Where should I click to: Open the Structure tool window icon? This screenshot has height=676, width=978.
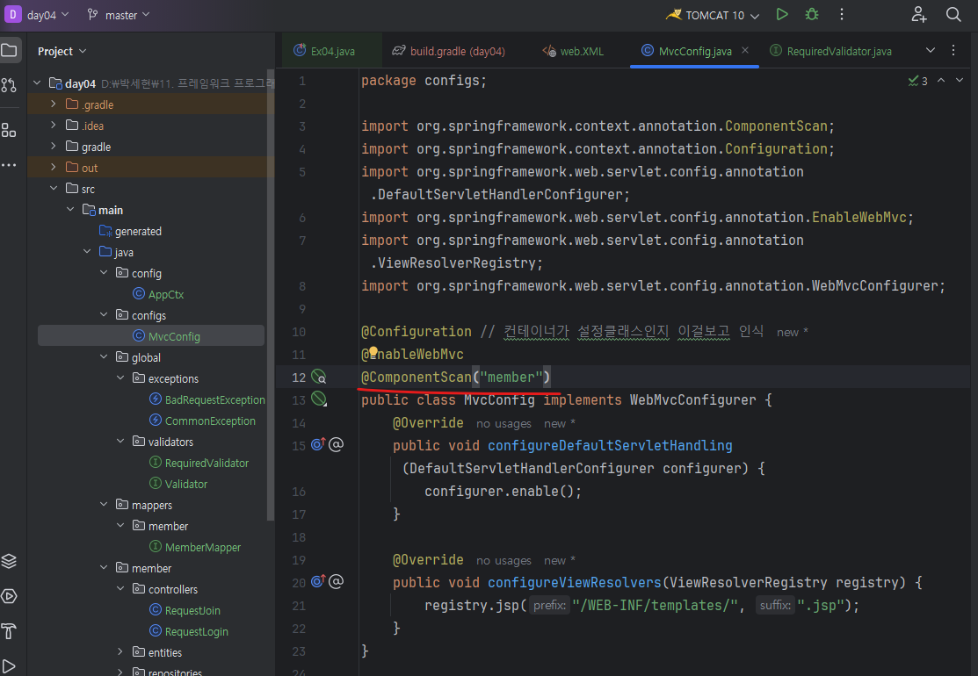point(9,130)
